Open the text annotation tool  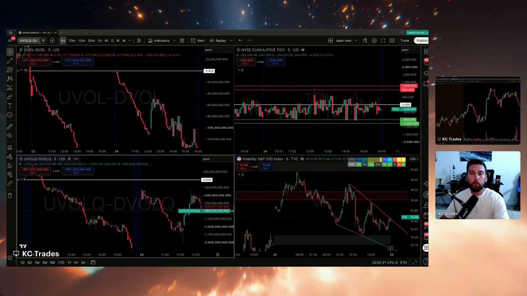coord(10,106)
